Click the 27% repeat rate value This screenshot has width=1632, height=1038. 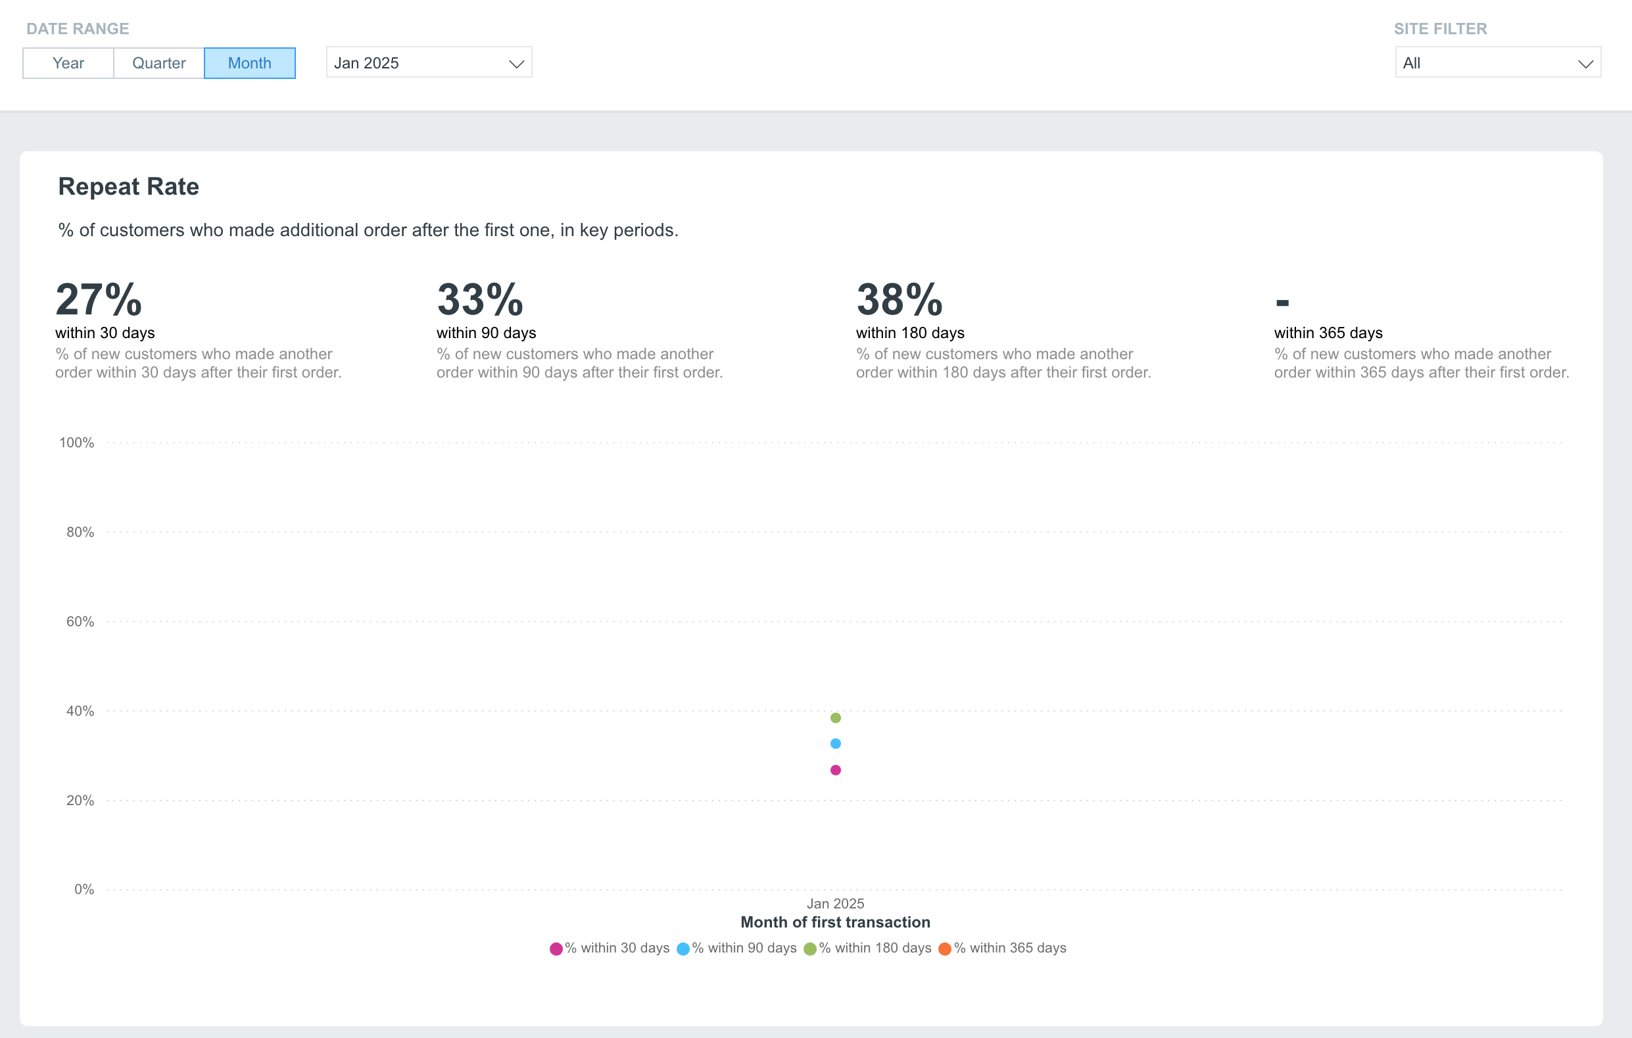pyautogui.click(x=99, y=300)
